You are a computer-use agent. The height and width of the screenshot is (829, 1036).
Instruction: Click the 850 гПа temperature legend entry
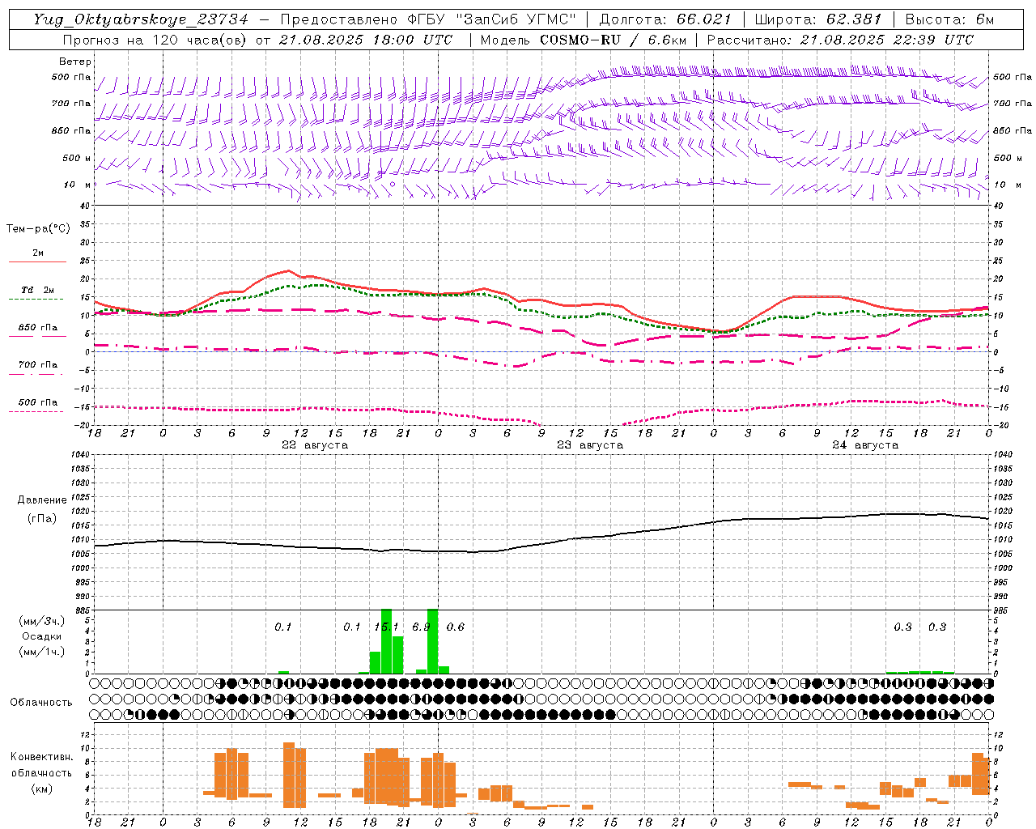point(37,328)
